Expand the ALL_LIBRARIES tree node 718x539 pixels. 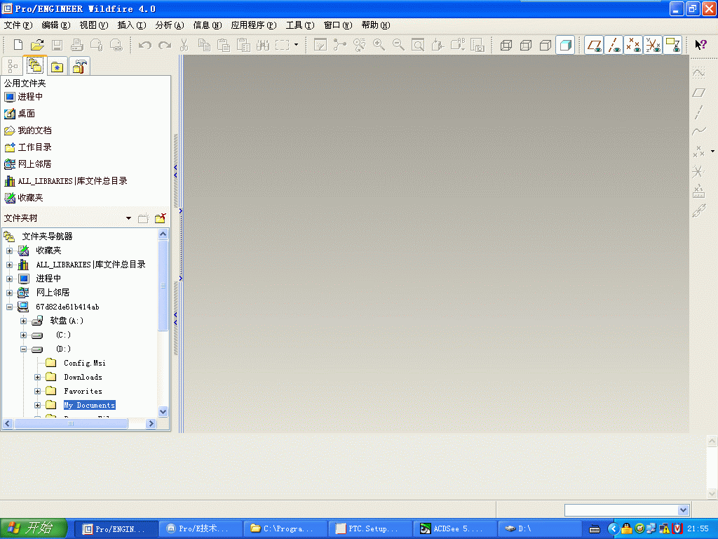tap(9, 265)
